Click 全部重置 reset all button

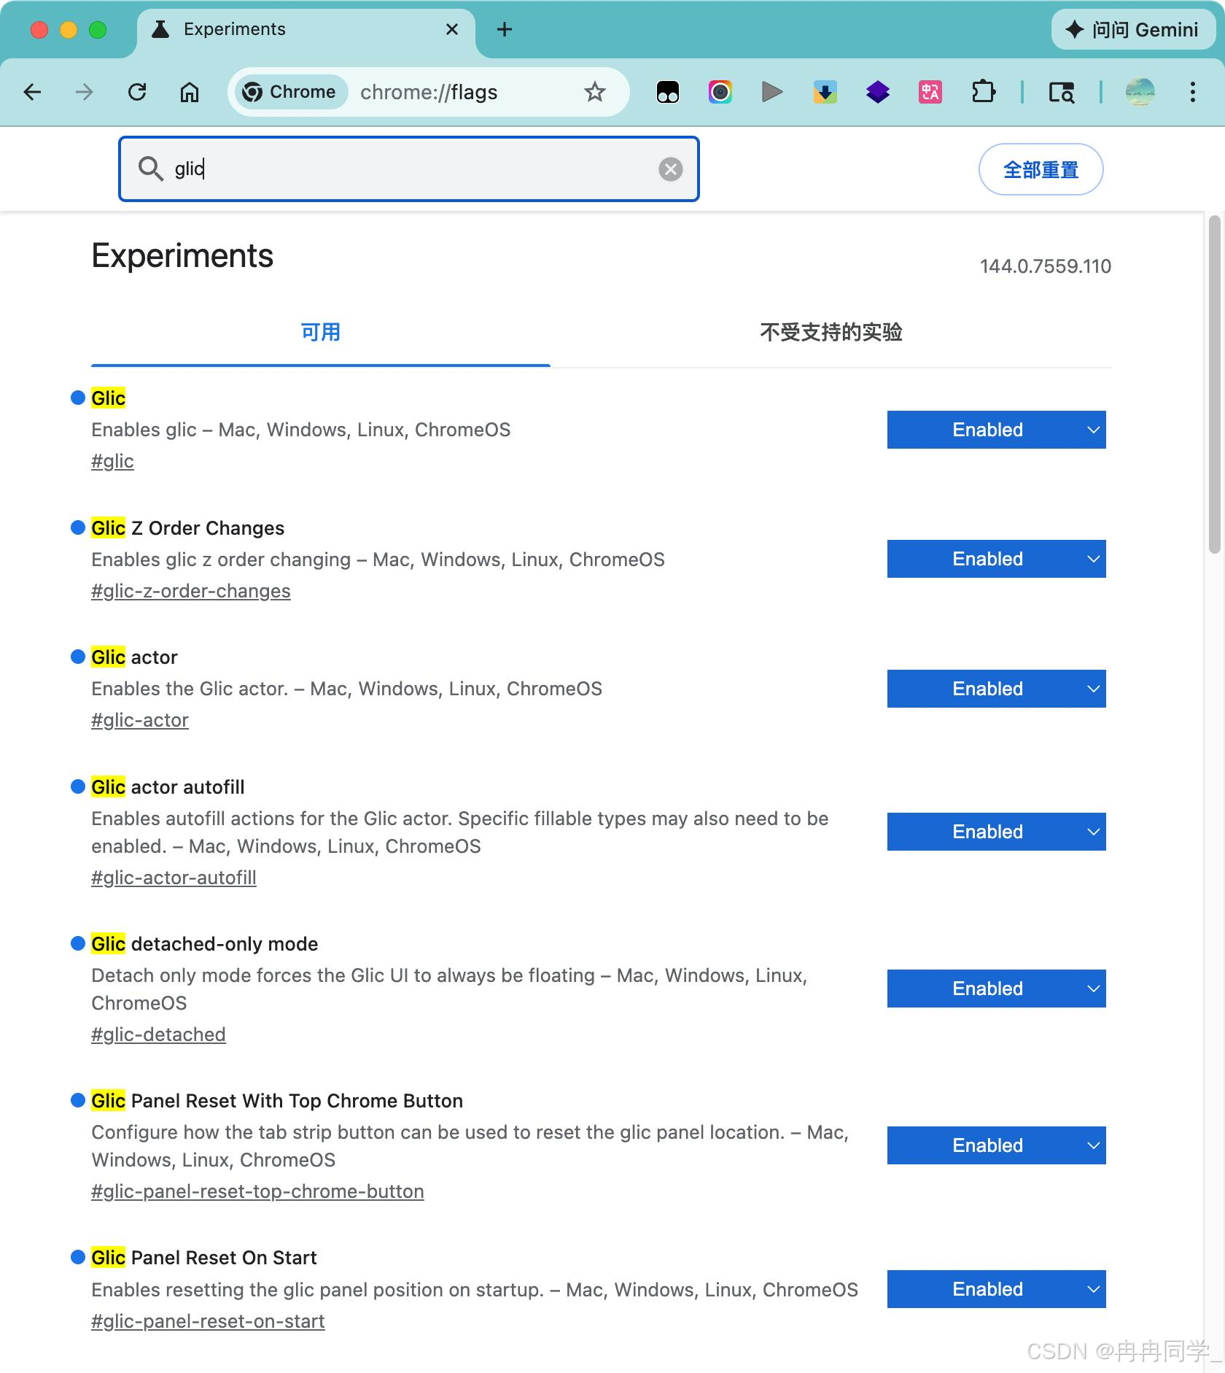(1041, 169)
